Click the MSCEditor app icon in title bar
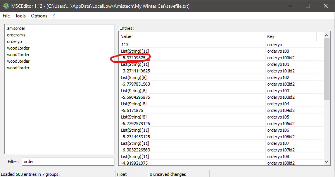The width and height of the screenshot is (335, 177). tap(5, 6)
